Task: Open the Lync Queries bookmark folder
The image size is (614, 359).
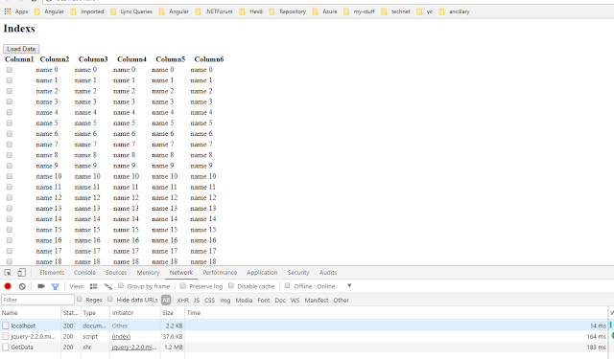Action: pyautogui.click(x=131, y=11)
